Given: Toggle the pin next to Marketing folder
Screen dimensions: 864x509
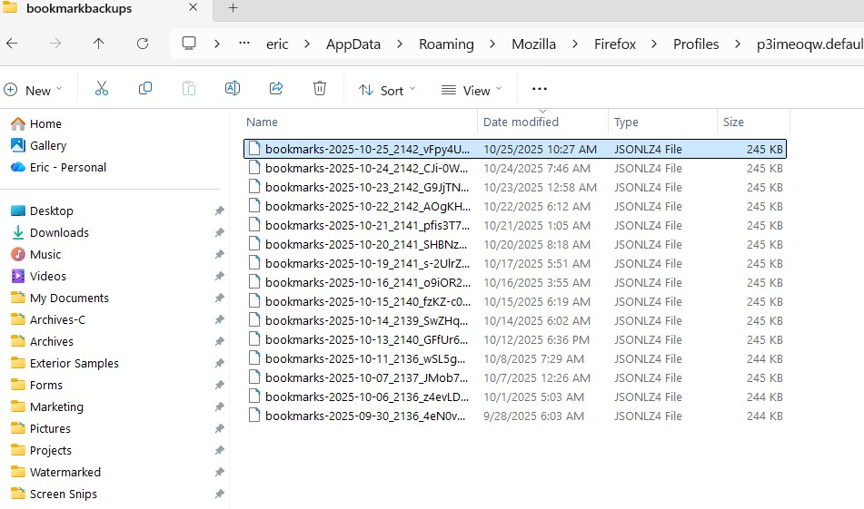Looking at the screenshot, I should 219,406.
